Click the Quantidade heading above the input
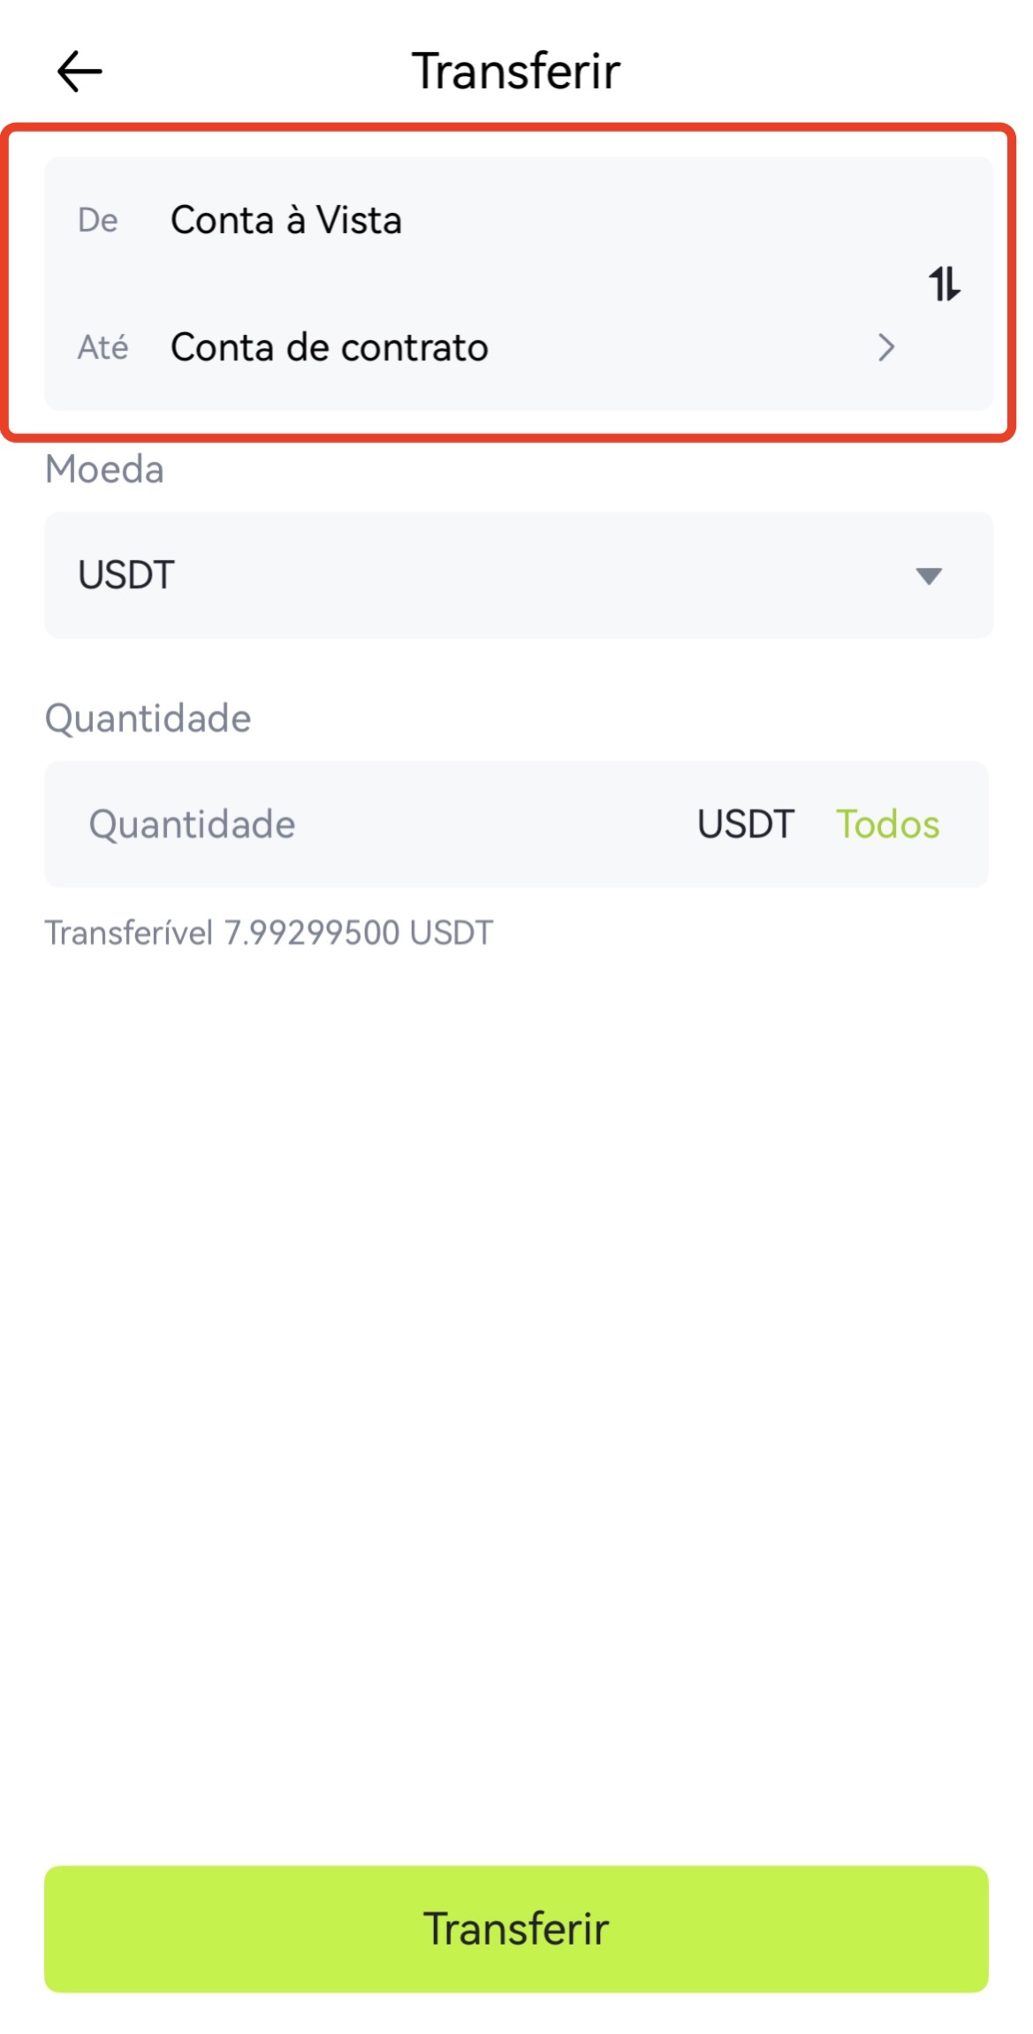Viewport: 1033px width, 2034px height. pos(148,718)
